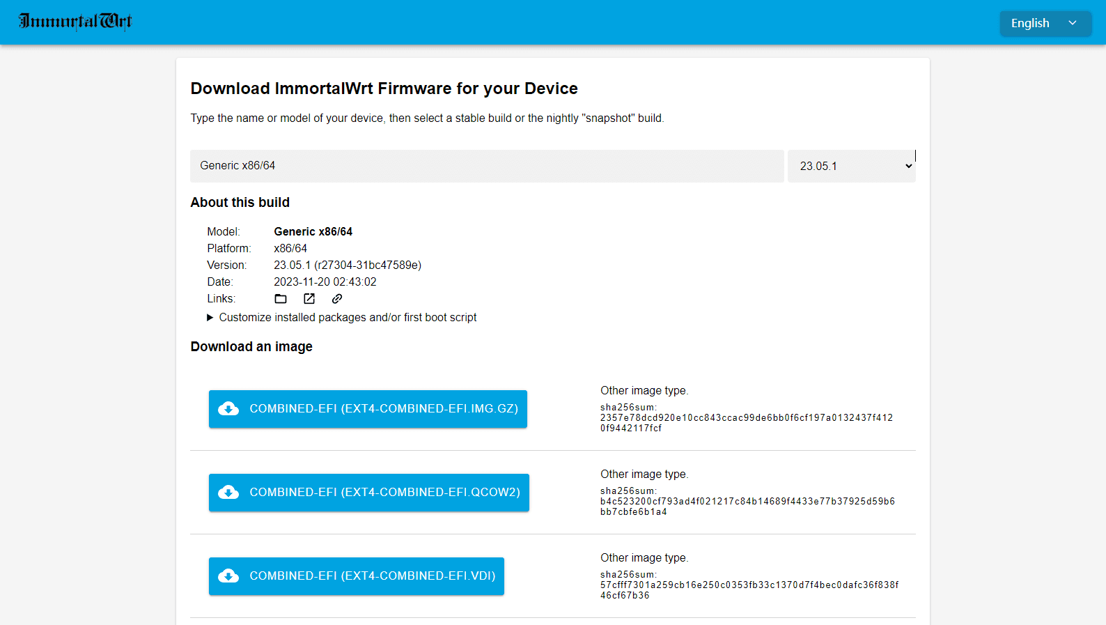Click the bold model name Generic x86/64

[x=313, y=232]
